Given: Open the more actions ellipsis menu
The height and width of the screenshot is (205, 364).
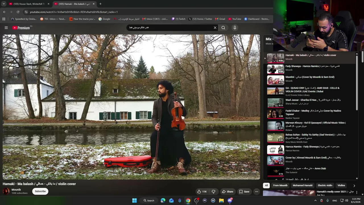Looking at the screenshot, I should pos(257,192).
